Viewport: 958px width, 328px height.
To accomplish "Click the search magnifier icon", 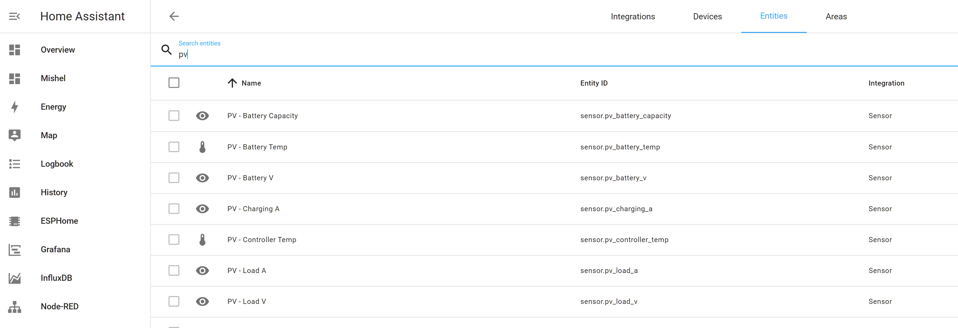I will [x=166, y=50].
